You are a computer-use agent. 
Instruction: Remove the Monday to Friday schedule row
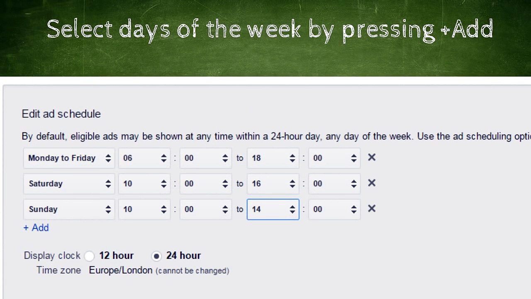coord(372,157)
